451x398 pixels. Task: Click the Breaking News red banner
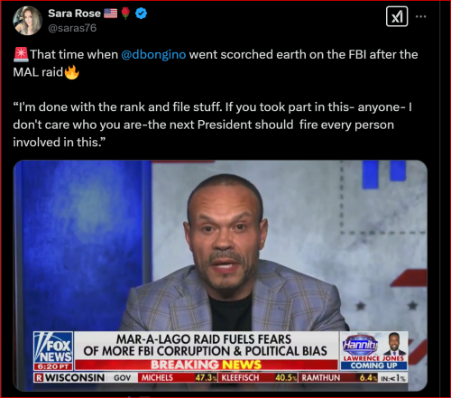pyautogui.click(x=207, y=365)
